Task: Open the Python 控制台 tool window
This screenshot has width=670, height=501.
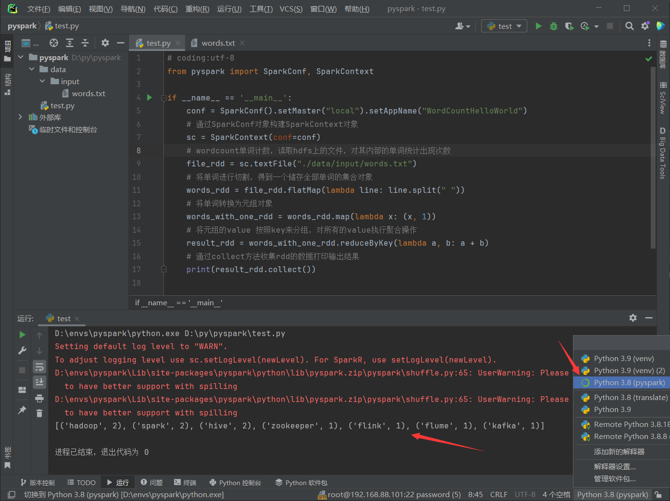Action: [x=235, y=482]
